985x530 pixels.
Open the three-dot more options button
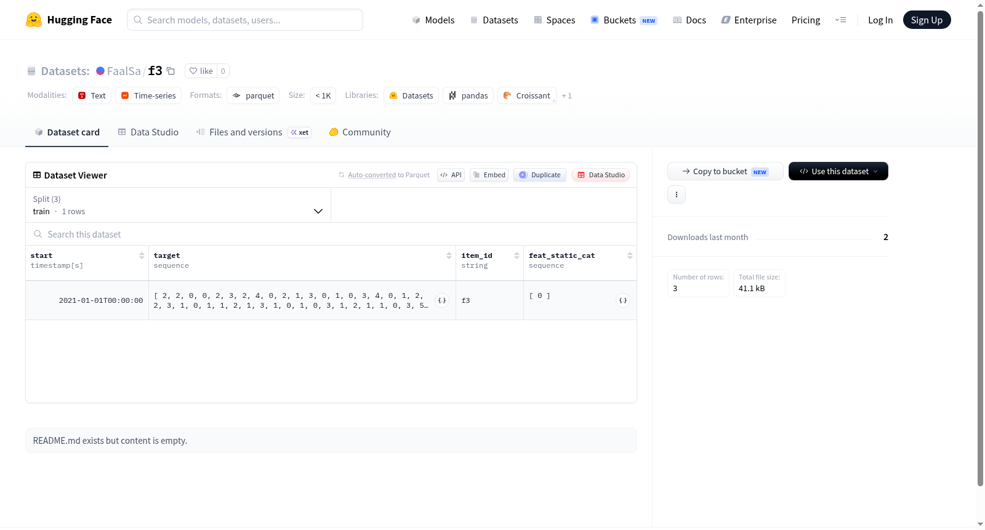pyautogui.click(x=677, y=195)
